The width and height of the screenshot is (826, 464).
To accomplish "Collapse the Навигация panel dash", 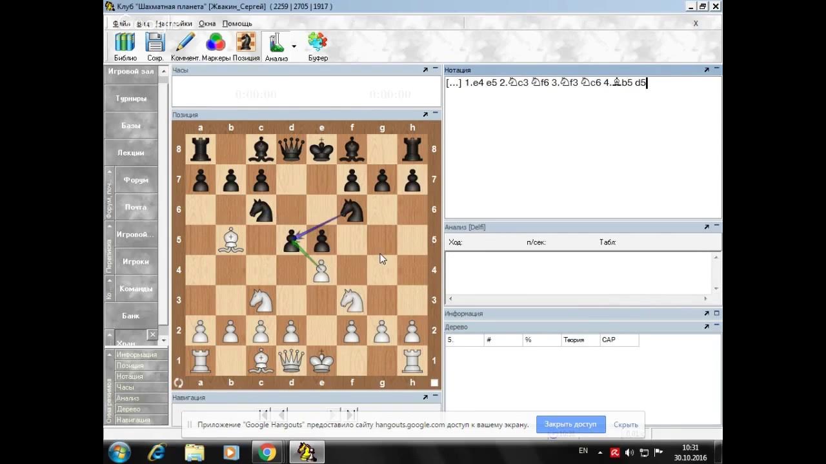I will [x=436, y=396].
